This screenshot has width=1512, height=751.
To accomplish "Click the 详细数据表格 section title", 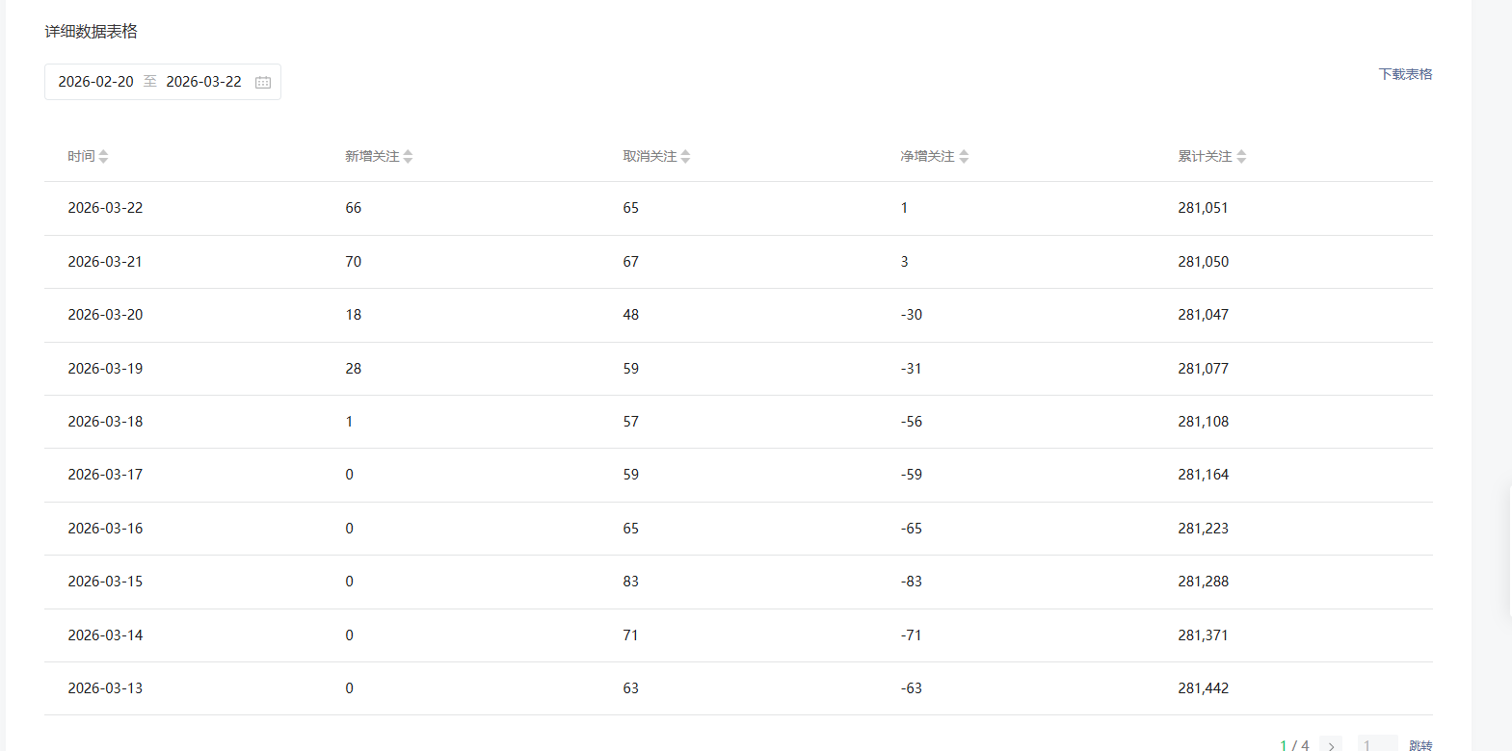I will 91,32.
